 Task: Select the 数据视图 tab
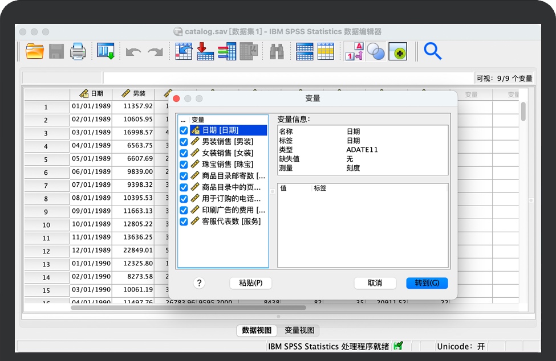pos(257,330)
